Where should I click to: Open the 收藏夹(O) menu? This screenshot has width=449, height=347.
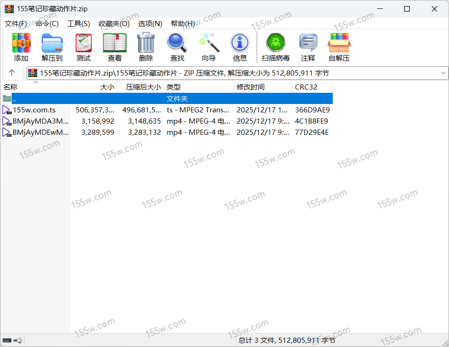click(114, 24)
